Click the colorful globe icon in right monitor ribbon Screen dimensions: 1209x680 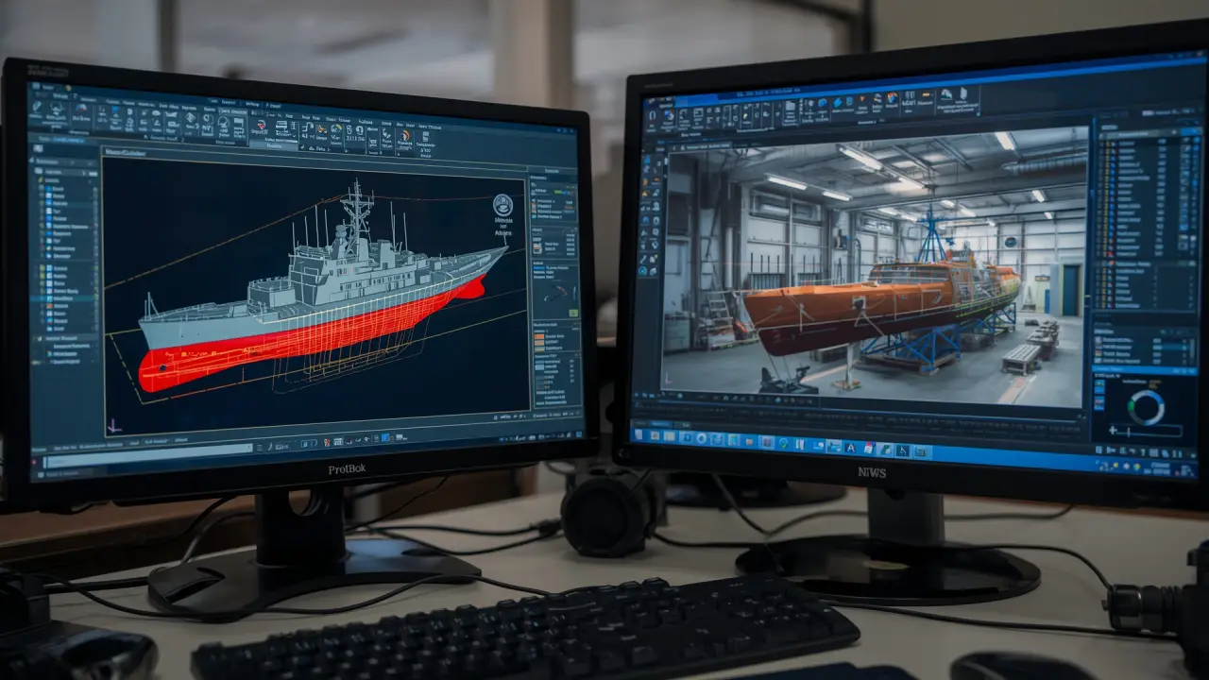point(892,97)
